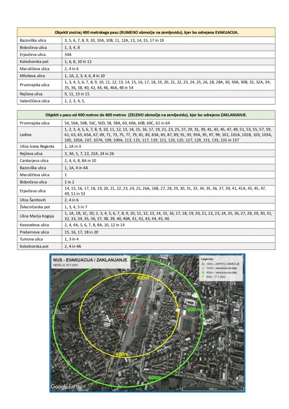Click the Kosovelova ulica row label
Screen dimensions: 289x409
[x=34, y=225]
